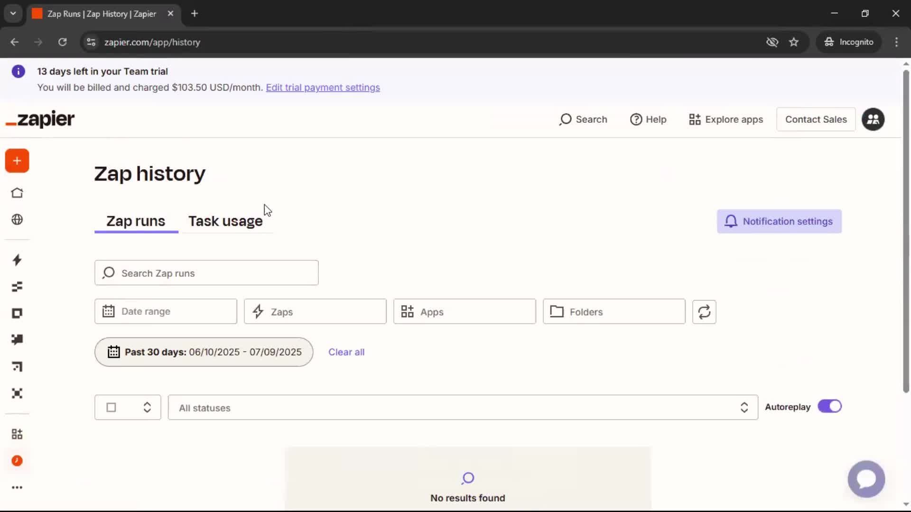
Task: Open the chat support bubble
Action: (x=866, y=479)
